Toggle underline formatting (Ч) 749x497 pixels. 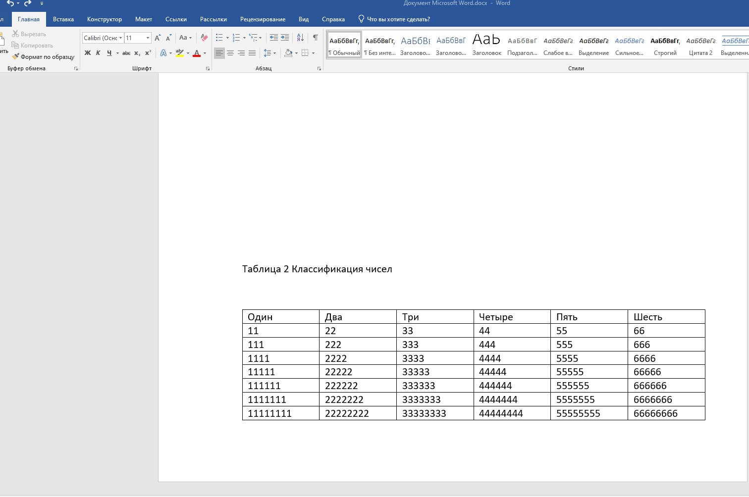click(109, 53)
